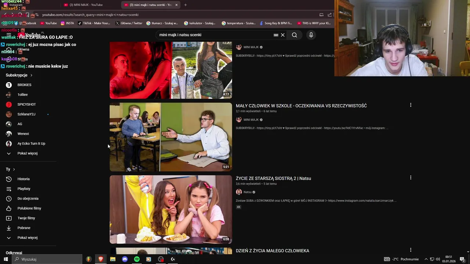Play the Natsu older sister video thumbnail
The height and width of the screenshot is (264, 470).
(171, 209)
